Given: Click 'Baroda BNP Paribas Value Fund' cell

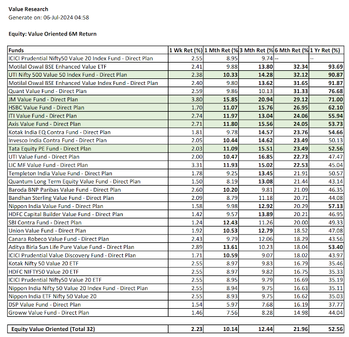Looking at the screenshot, I should 88,189.
